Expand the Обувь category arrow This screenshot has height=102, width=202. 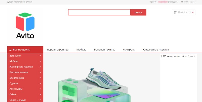40,94
